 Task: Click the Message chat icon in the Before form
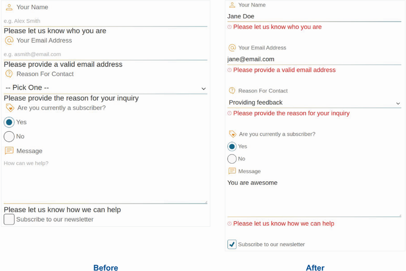pyautogui.click(x=9, y=151)
